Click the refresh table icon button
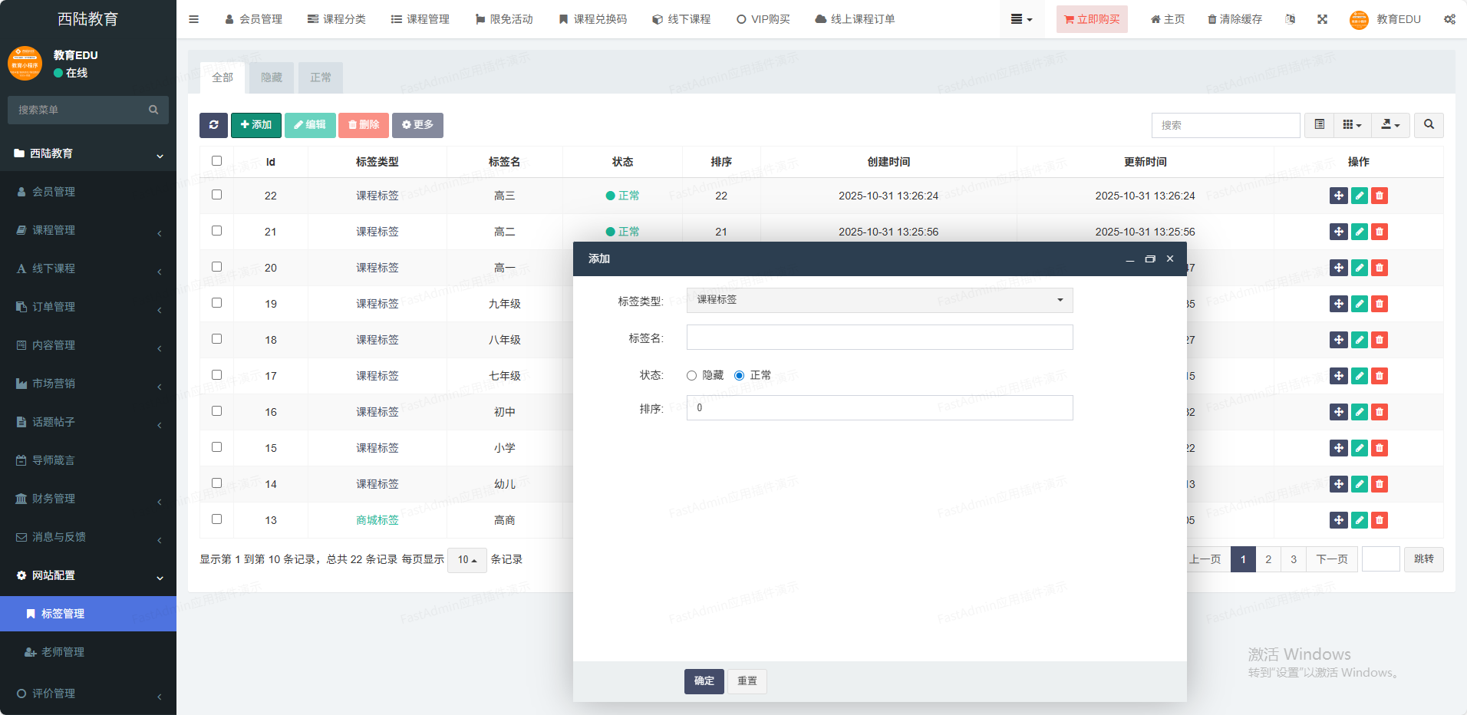 213,125
